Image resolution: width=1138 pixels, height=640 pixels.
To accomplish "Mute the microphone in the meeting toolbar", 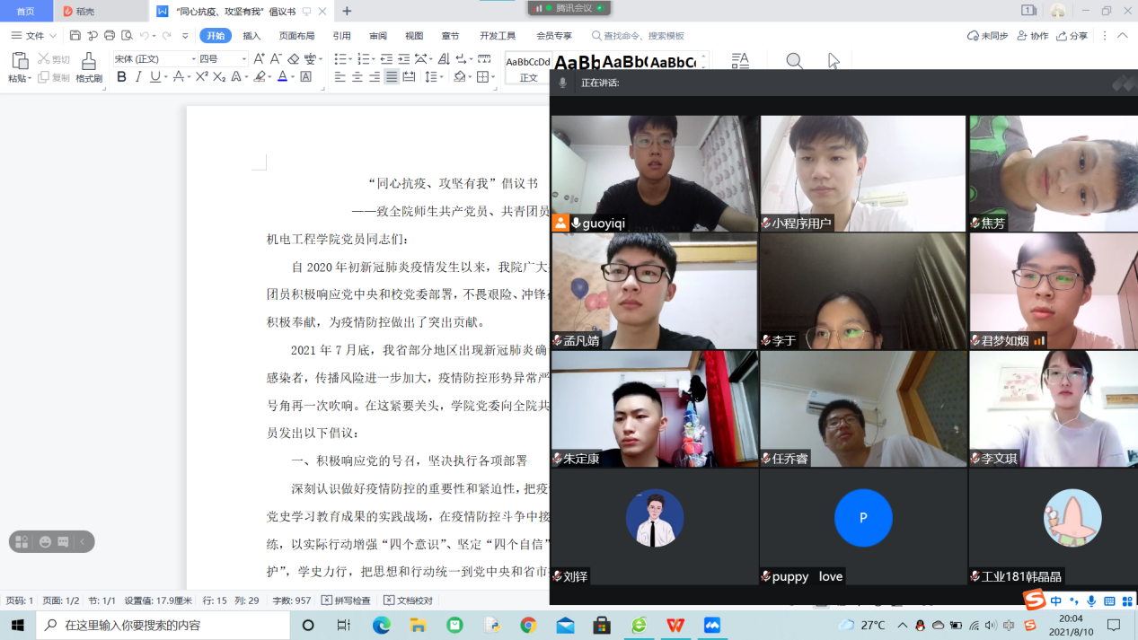I will point(561,82).
